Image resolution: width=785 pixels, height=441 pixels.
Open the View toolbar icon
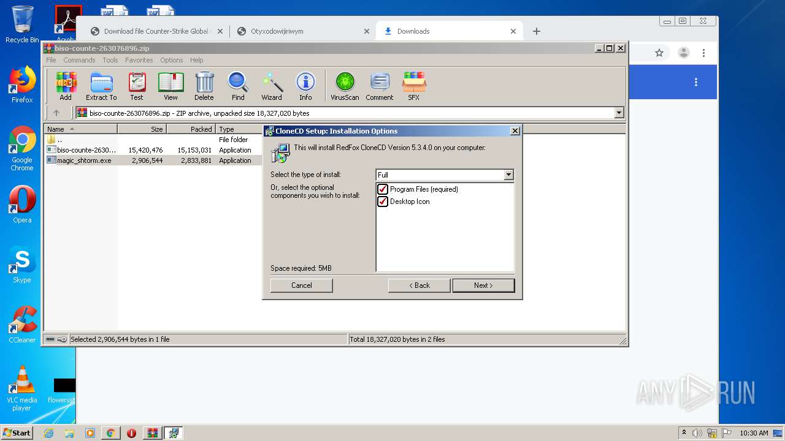pyautogui.click(x=170, y=86)
